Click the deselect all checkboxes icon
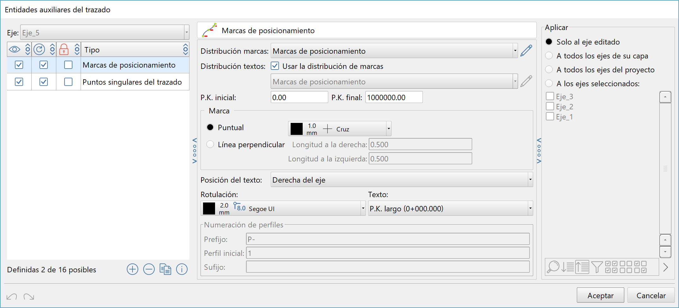This screenshot has height=308, width=679. pyautogui.click(x=626, y=267)
